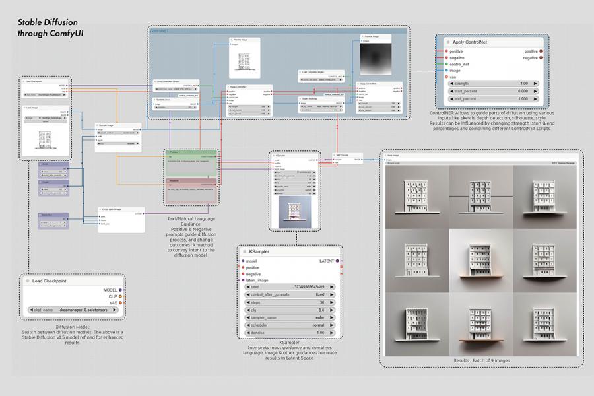Decrease cfg with left arrow in enlarged KSampler
Screen dimensions: 594x396
(x=247, y=310)
